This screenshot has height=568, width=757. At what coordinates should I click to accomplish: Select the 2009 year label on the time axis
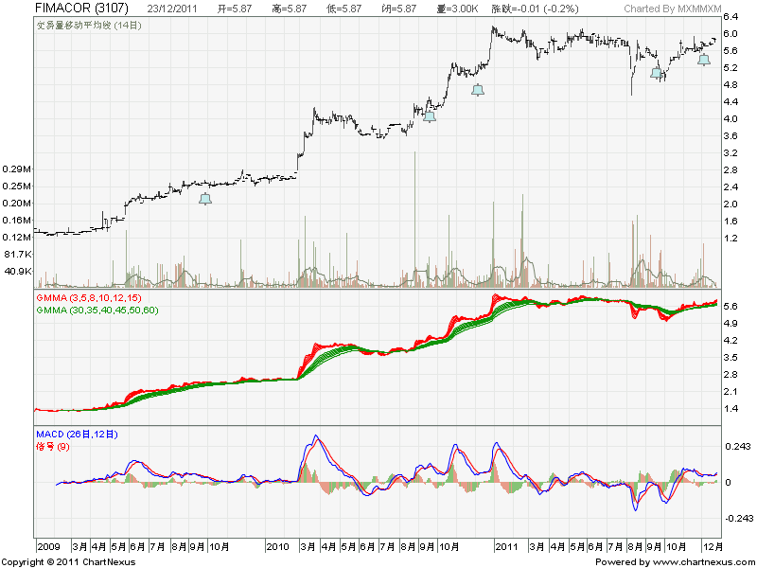(49, 546)
